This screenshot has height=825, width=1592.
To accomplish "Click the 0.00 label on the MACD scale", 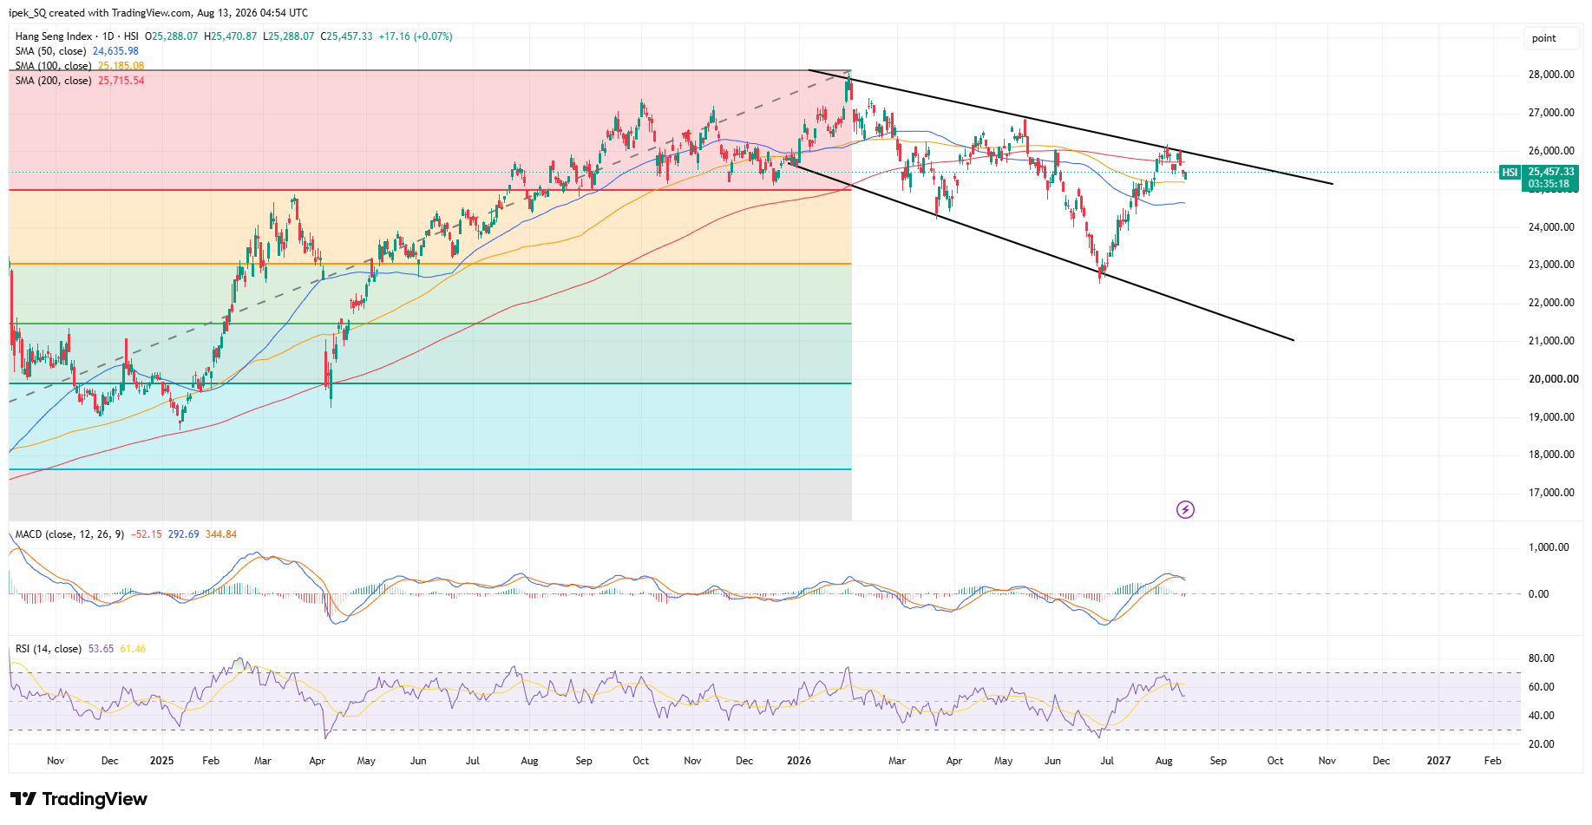I will tap(1538, 594).
